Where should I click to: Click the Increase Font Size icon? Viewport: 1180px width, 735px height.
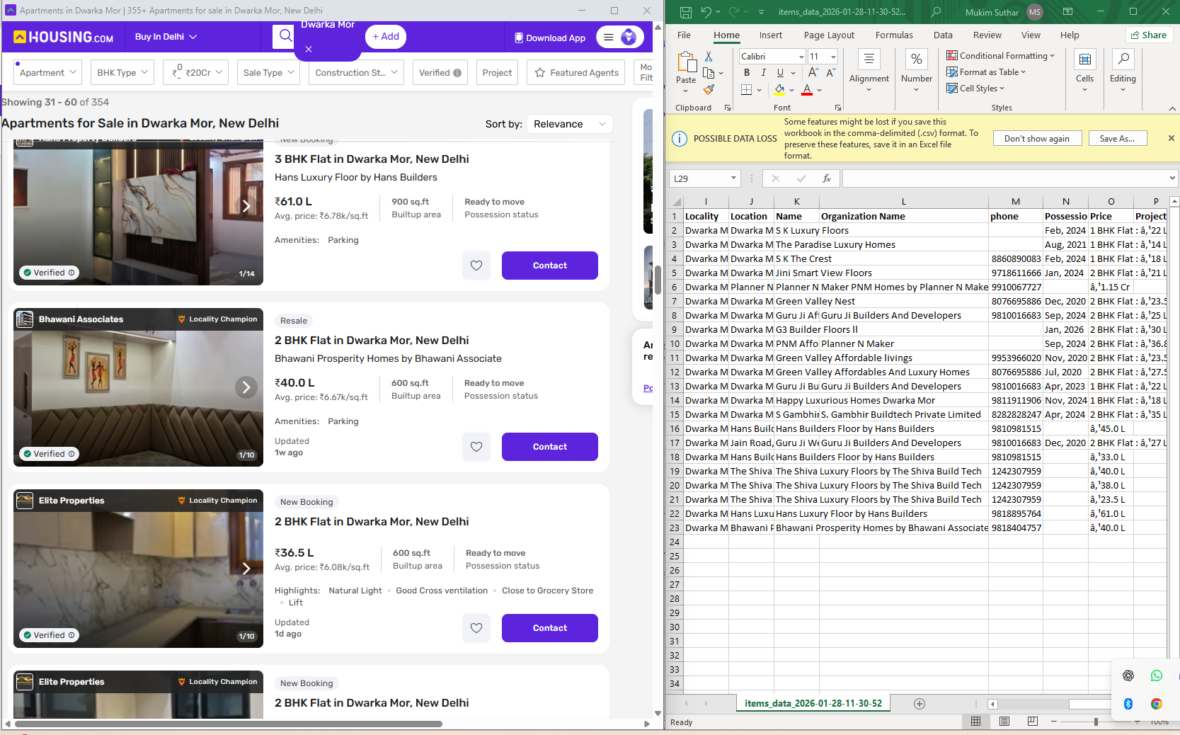[x=813, y=72]
